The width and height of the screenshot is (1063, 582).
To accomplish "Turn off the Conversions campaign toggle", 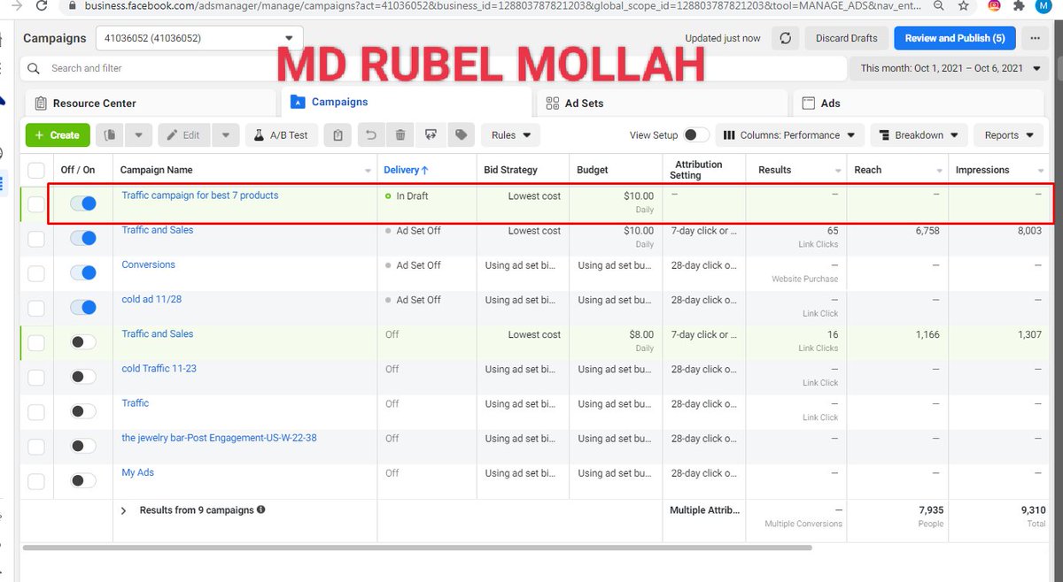I will click(x=83, y=272).
